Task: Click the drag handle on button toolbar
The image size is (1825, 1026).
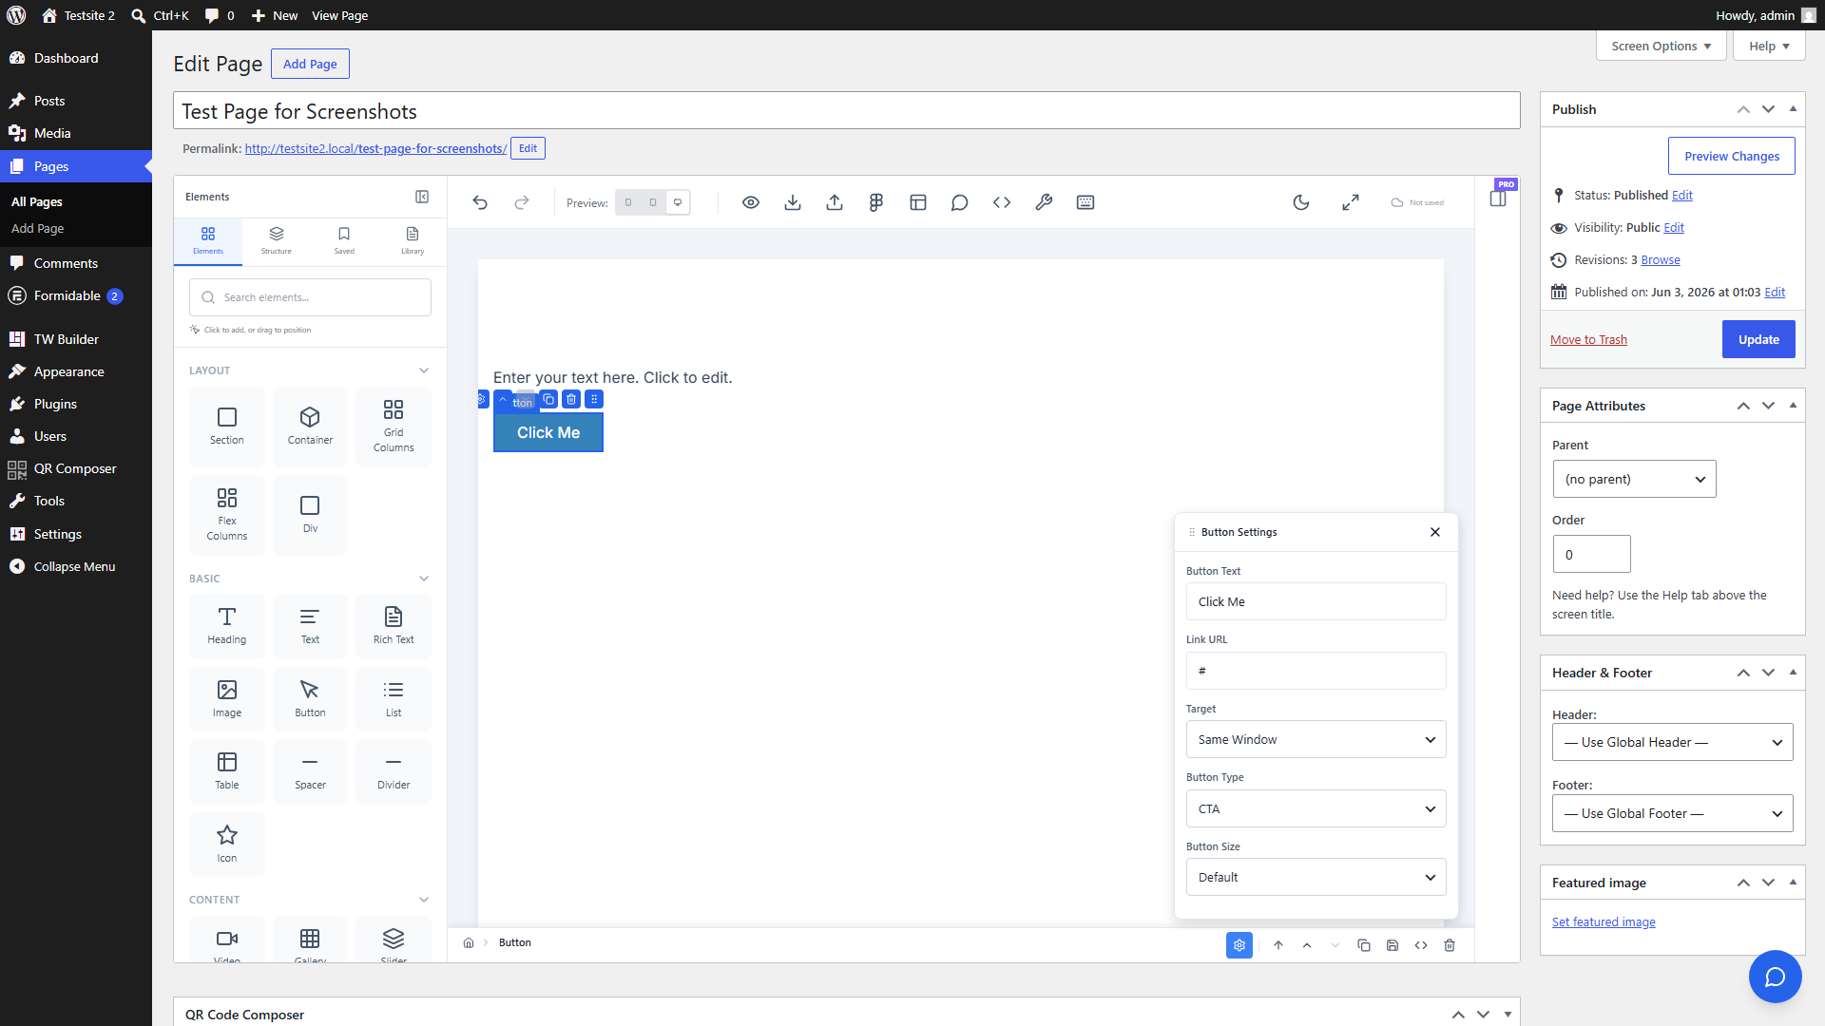Action: (x=594, y=399)
